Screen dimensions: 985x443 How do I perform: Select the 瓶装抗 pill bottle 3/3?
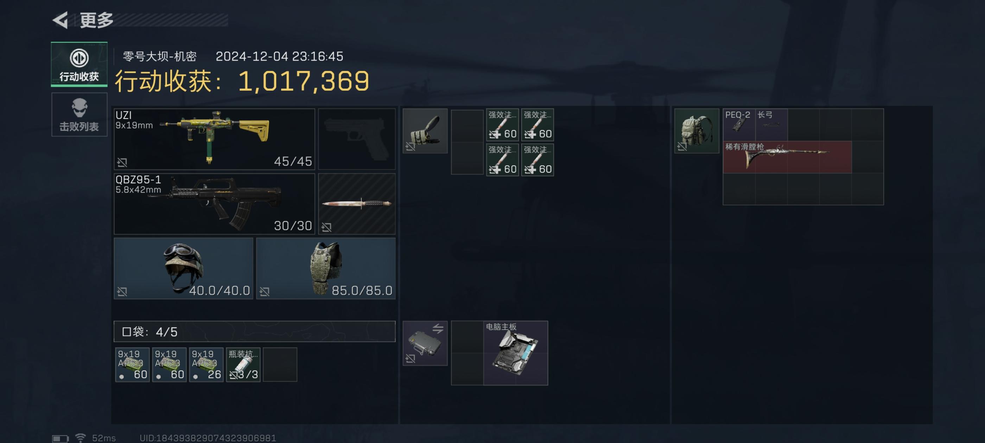(243, 364)
